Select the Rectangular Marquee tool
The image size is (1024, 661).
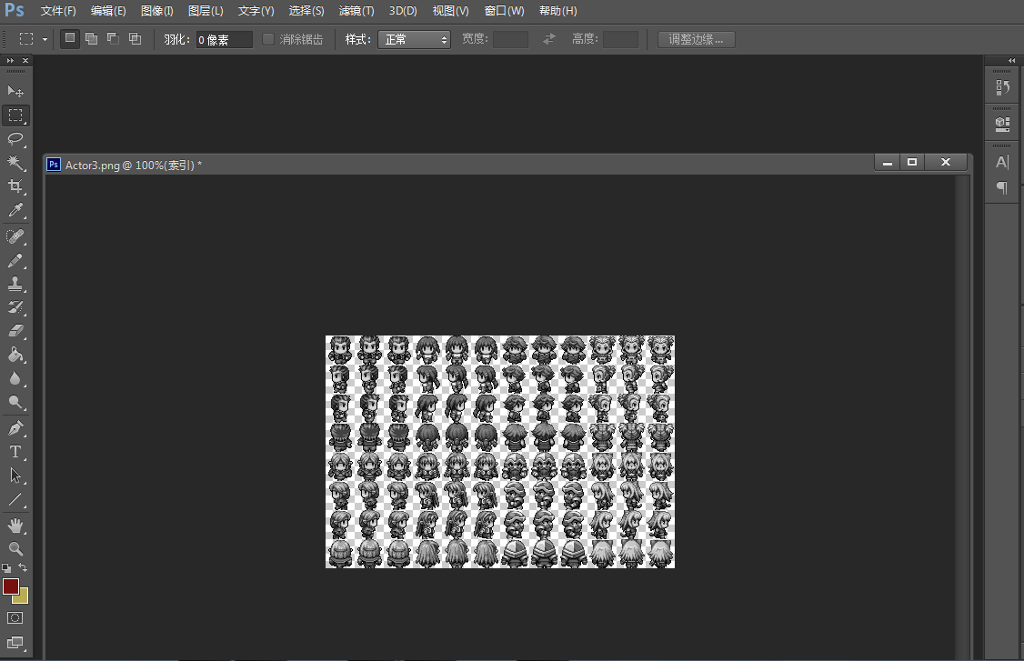pyautogui.click(x=15, y=115)
